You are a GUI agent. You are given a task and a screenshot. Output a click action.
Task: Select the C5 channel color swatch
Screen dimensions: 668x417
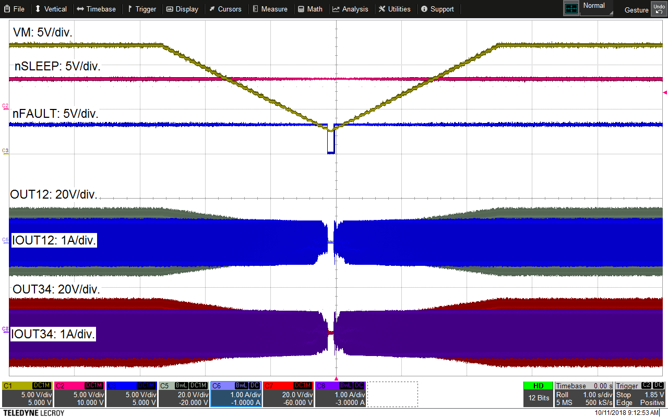tap(165, 386)
